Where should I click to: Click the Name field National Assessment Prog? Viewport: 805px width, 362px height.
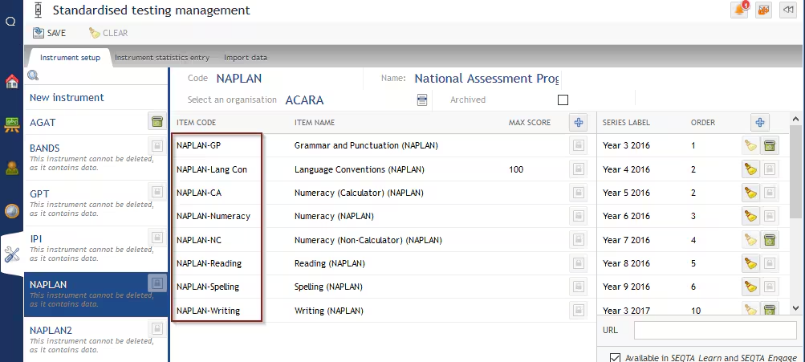(486, 79)
